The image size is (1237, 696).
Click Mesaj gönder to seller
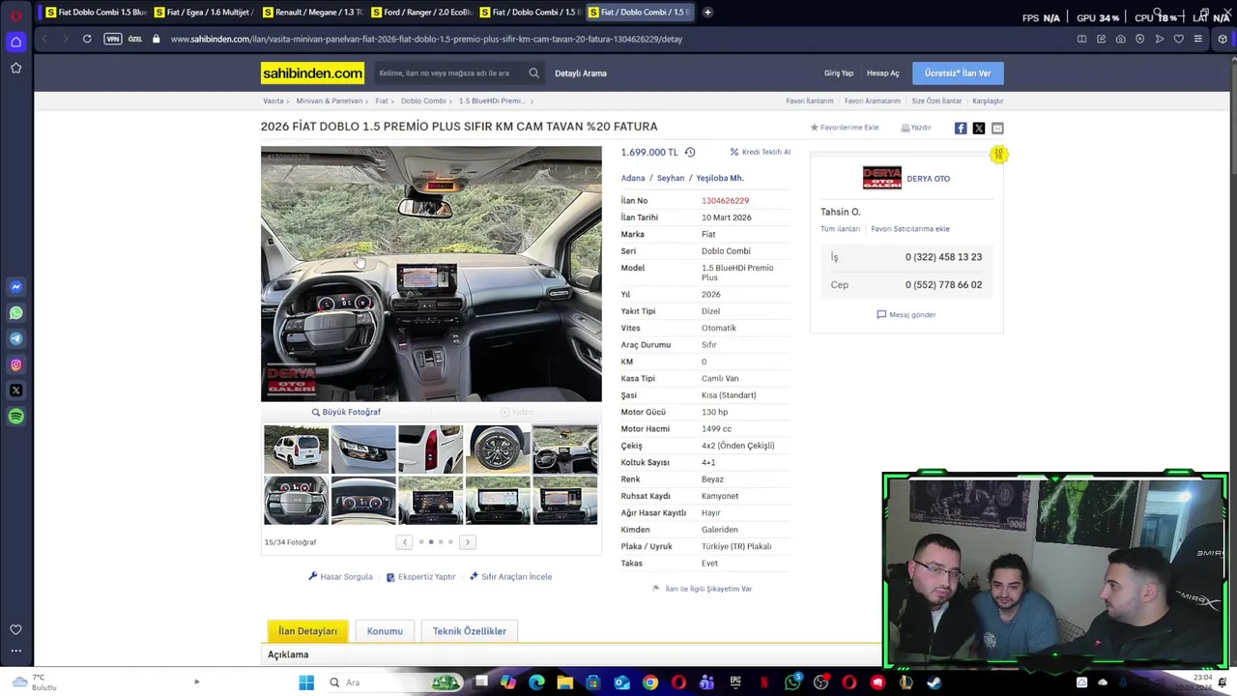pyautogui.click(x=906, y=314)
